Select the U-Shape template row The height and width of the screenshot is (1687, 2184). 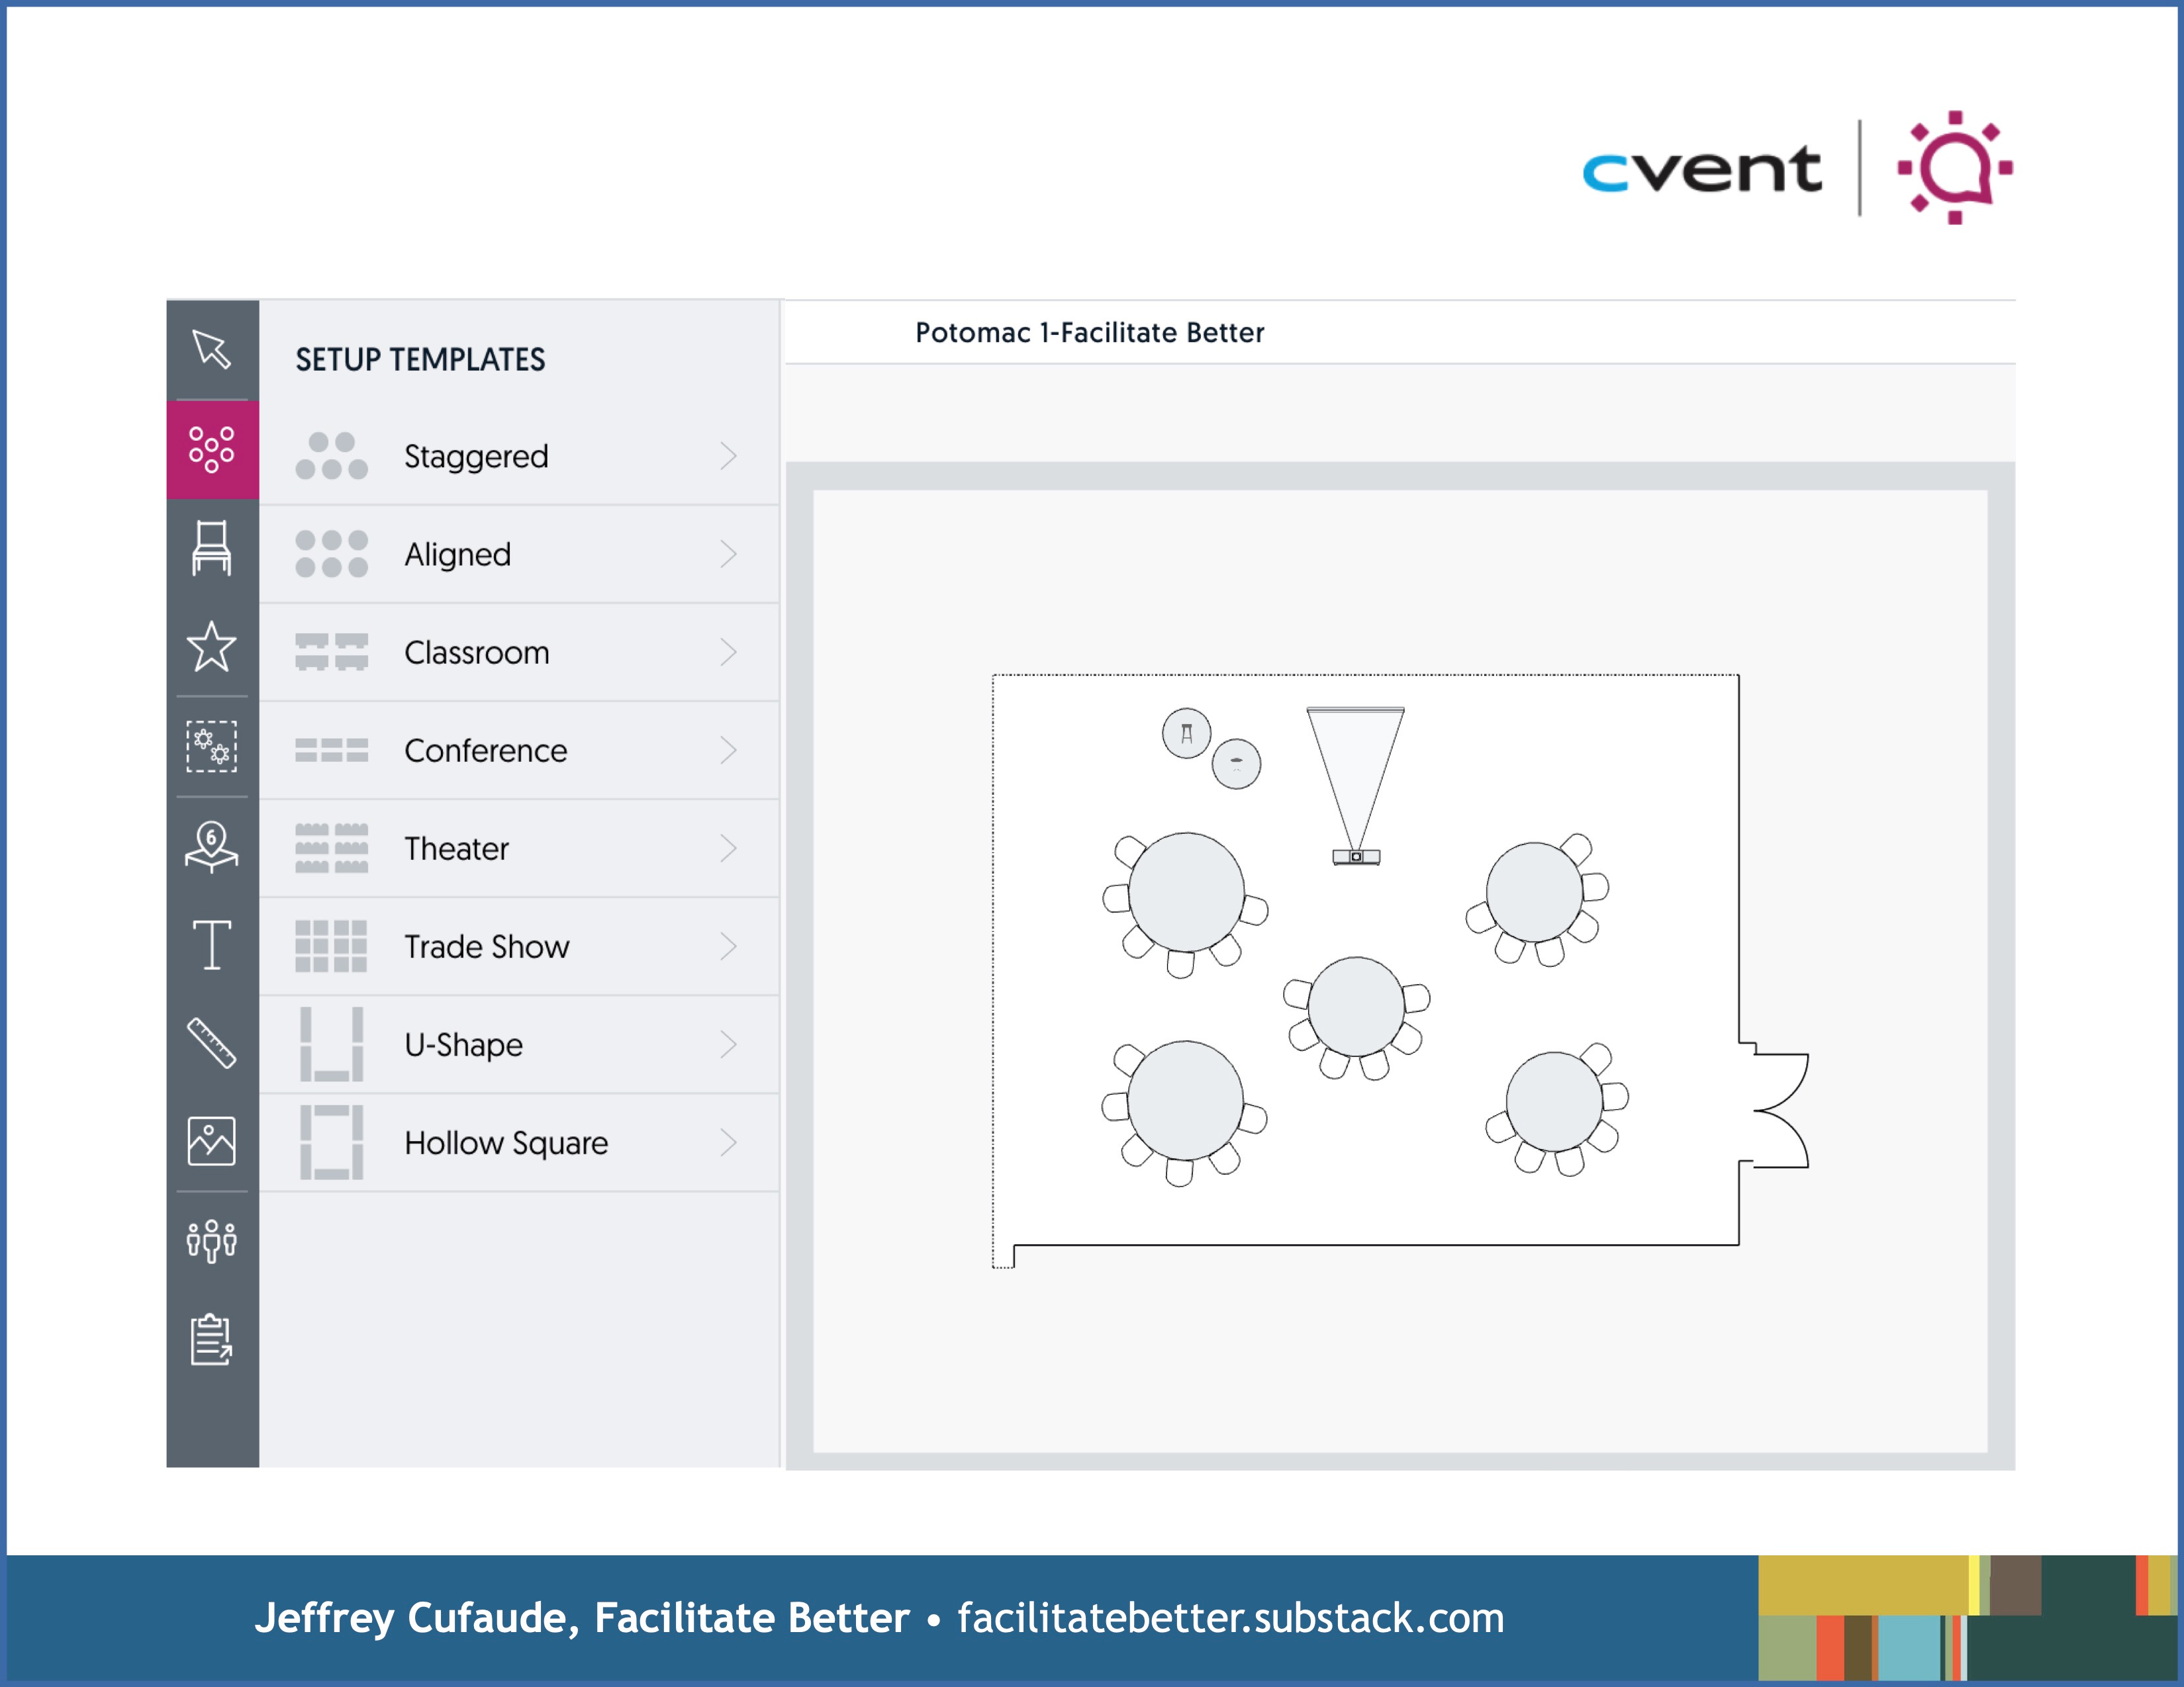(463, 1044)
